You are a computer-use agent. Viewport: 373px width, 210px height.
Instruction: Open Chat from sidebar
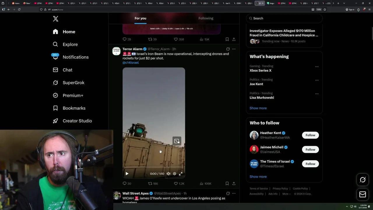(x=63, y=70)
